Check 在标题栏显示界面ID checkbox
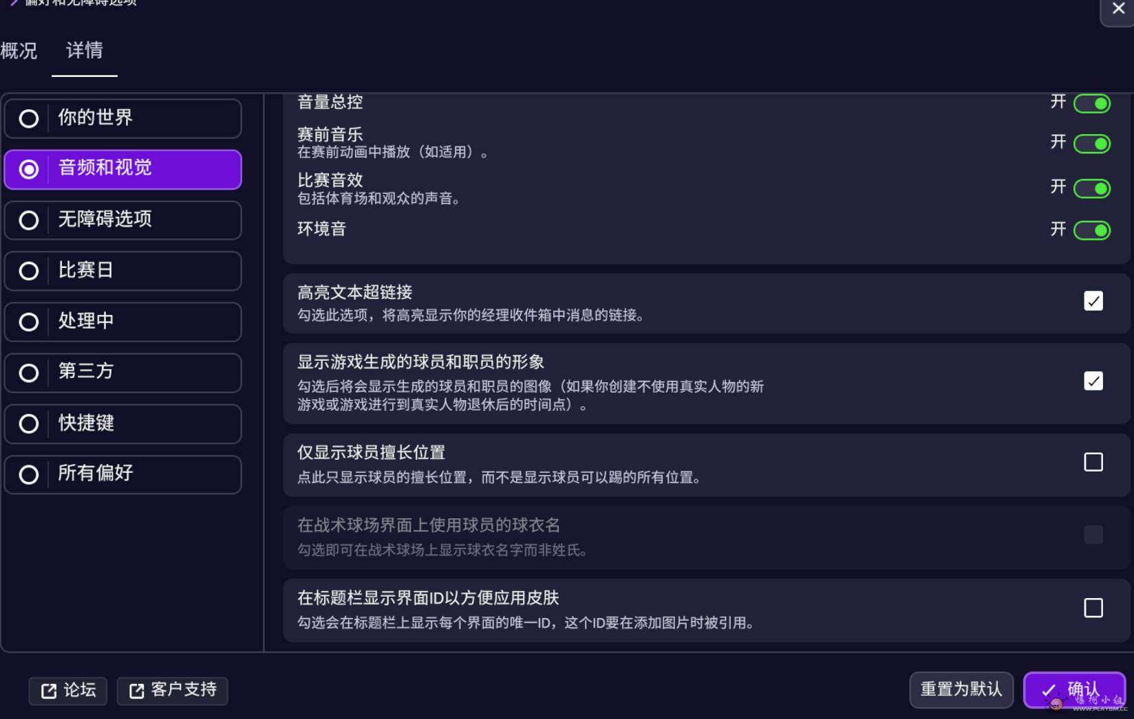The image size is (1134, 719). 1093,608
